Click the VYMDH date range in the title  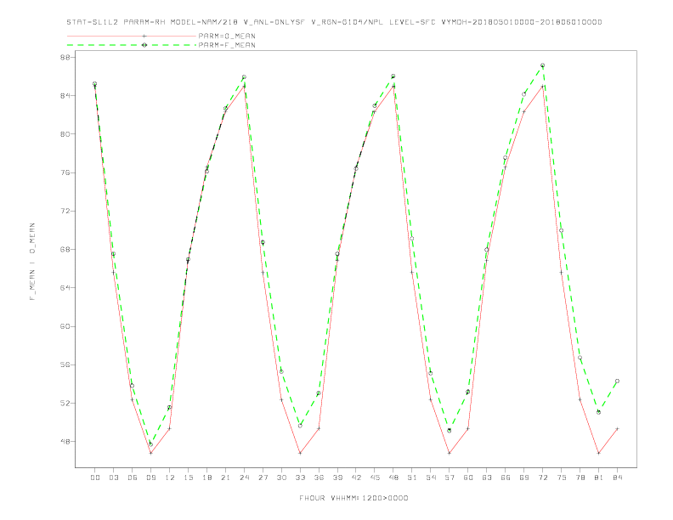pos(522,22)
